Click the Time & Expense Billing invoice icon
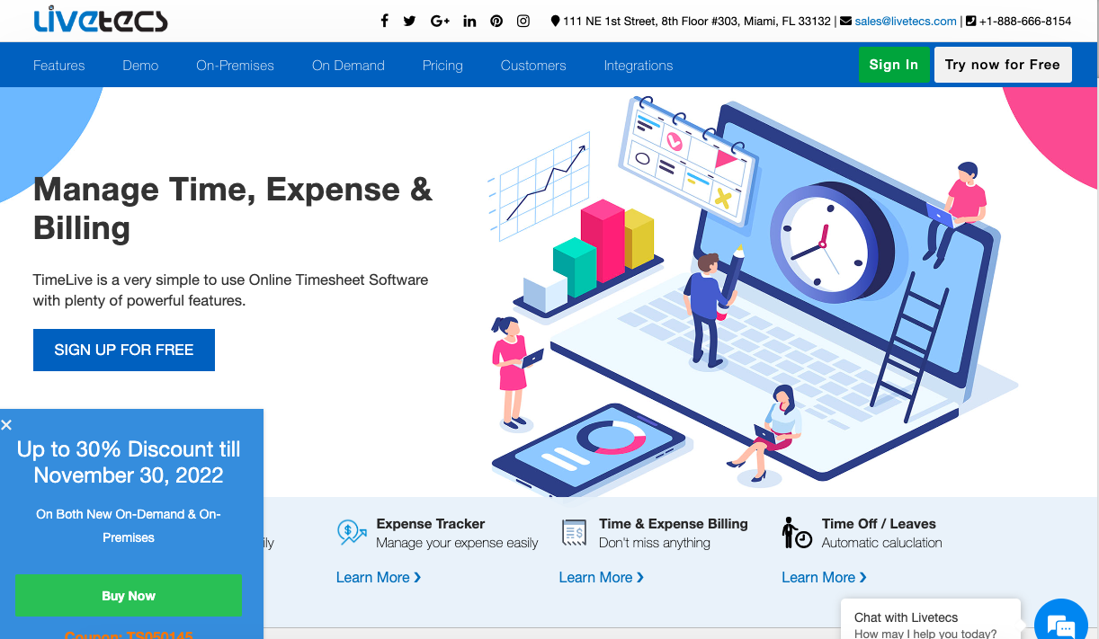 click(x=574, y=533)
